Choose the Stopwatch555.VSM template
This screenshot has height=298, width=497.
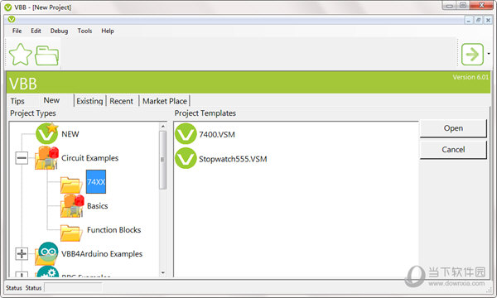221,159
